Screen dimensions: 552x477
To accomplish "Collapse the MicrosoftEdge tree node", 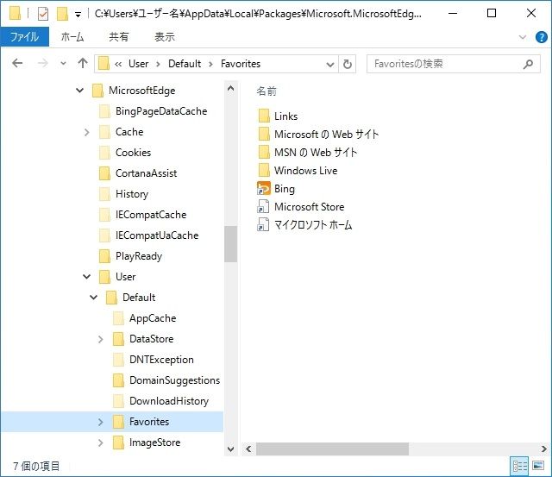I will 80,91.
